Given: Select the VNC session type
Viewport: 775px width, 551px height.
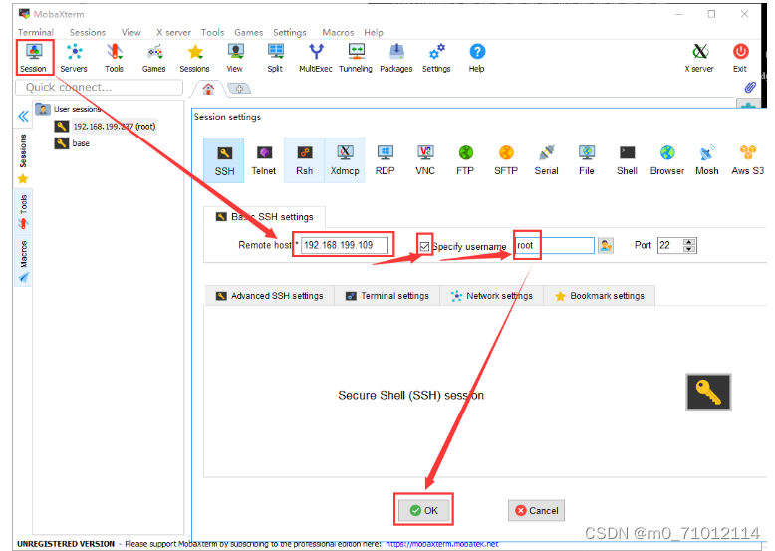Looking at the screenshot, I should point(425,160).
